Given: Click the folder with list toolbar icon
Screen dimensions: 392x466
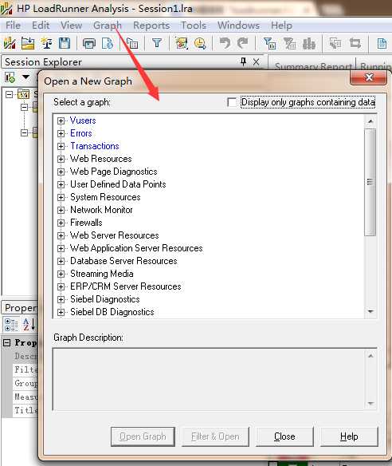Looking at the screenshot, I should (x=132, y=43).
